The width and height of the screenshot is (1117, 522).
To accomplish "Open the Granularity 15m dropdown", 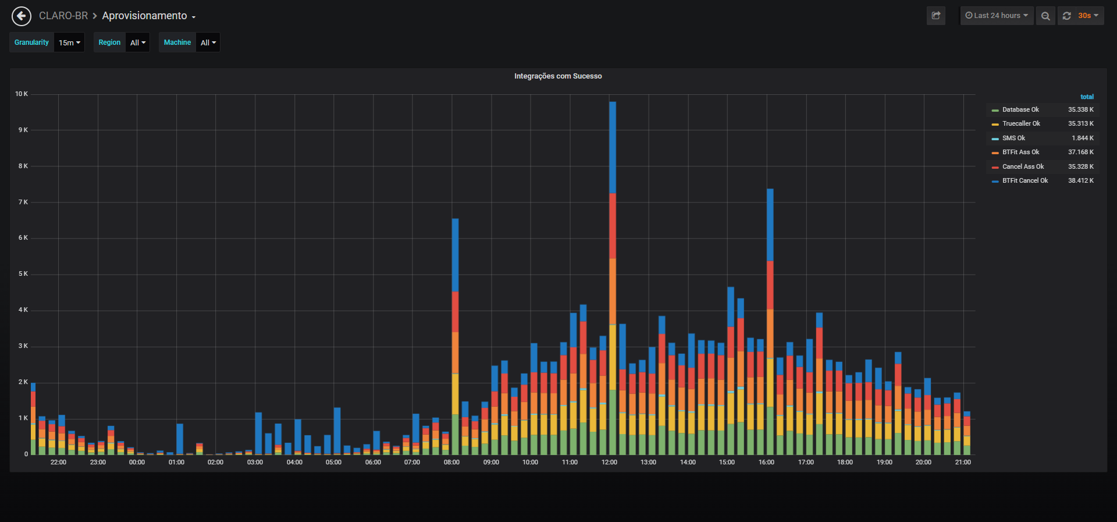I will click(x=69, y=42).
